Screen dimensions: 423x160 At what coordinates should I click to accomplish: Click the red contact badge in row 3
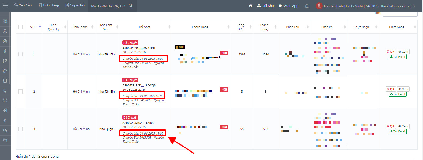click(224, 127)
